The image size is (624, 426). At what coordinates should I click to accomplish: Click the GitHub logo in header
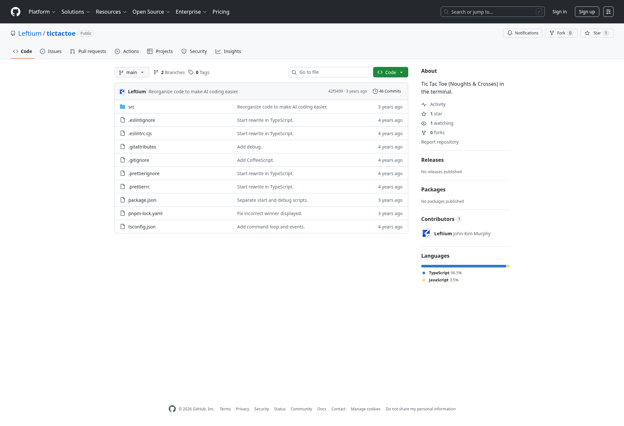coord(16,12)
